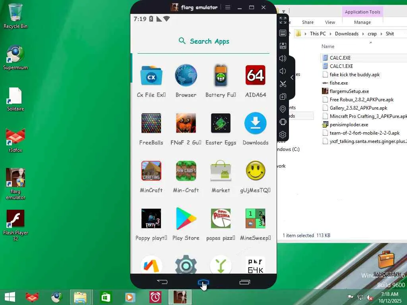The height and width of the screenshot is (305, 407).
Task: Open the Easter Eggs app
Action: click(x=221, y=123)
